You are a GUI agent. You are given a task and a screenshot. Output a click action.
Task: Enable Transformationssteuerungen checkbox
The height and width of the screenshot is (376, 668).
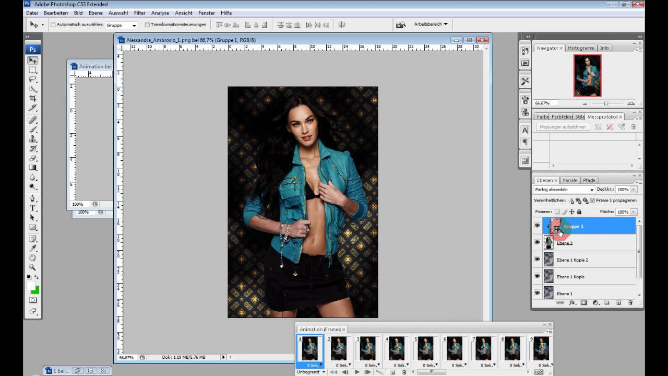click(x=147, y=25)
